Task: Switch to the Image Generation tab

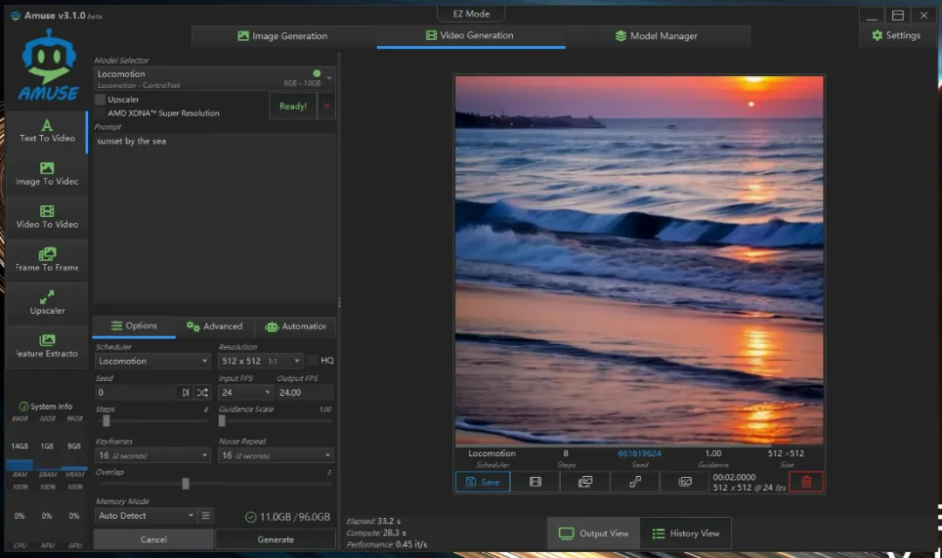Action: click(x=283, y=36)
